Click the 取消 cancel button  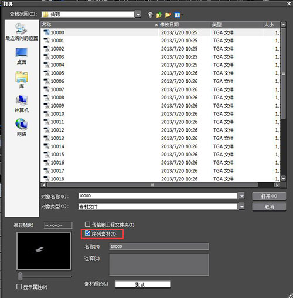point(269,206)
